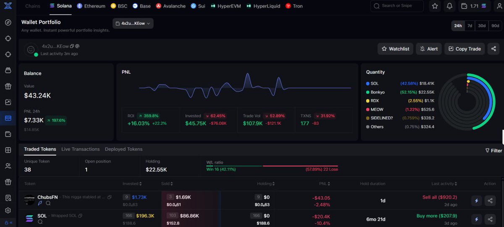Open the compass Discover icon in the sidebar
The height and width of the screenshot is (227, 504).
pyautogui.click(x=8, y=22)
